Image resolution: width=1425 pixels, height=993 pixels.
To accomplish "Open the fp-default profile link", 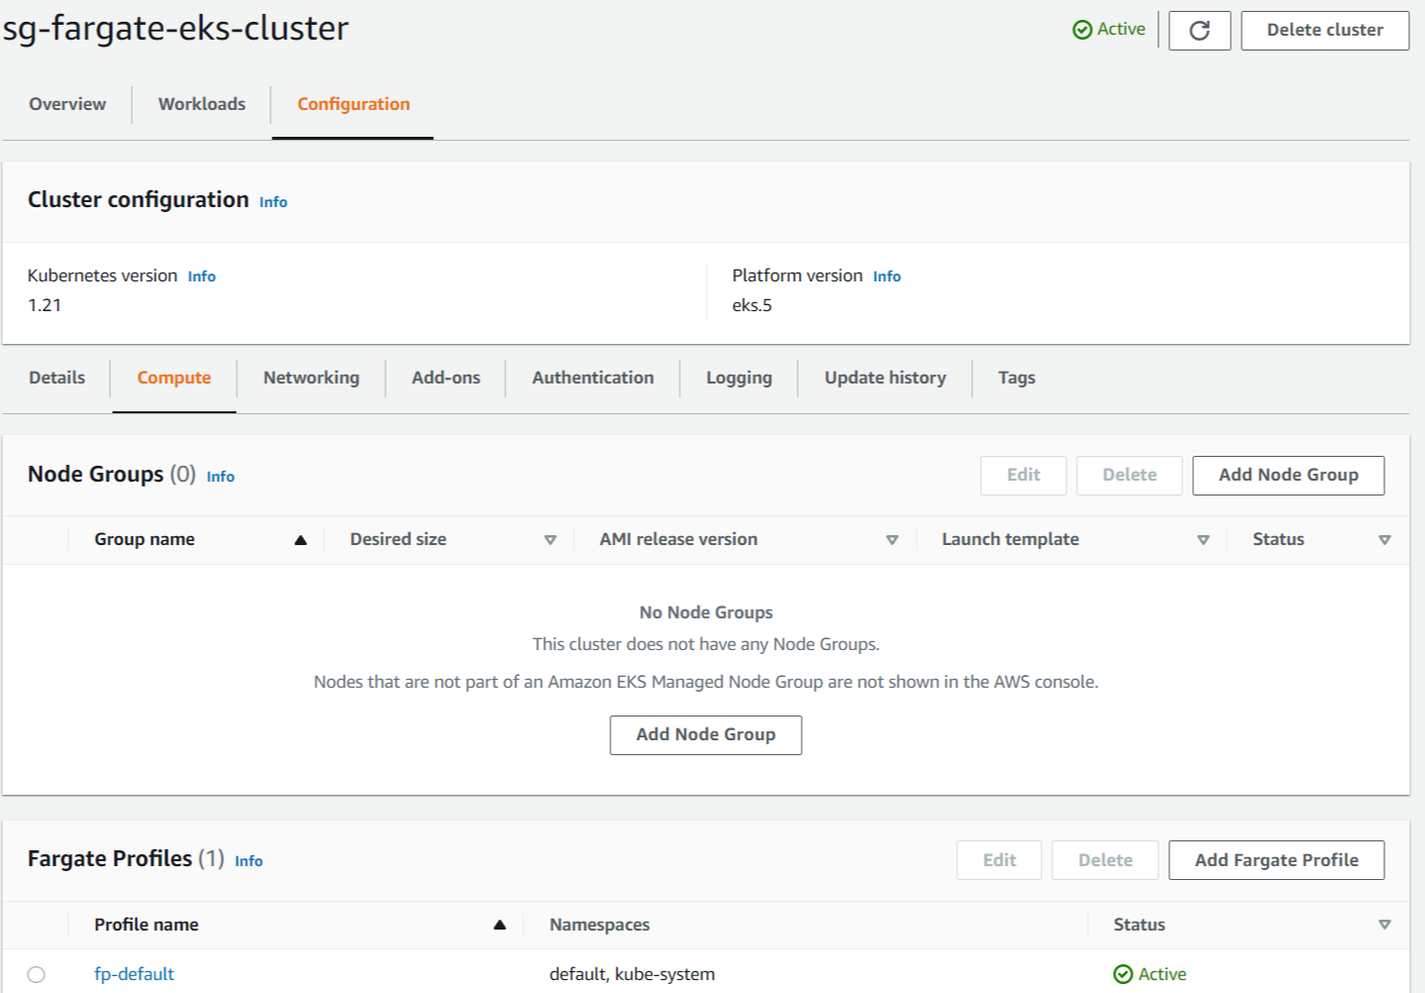I will (134, 974).
